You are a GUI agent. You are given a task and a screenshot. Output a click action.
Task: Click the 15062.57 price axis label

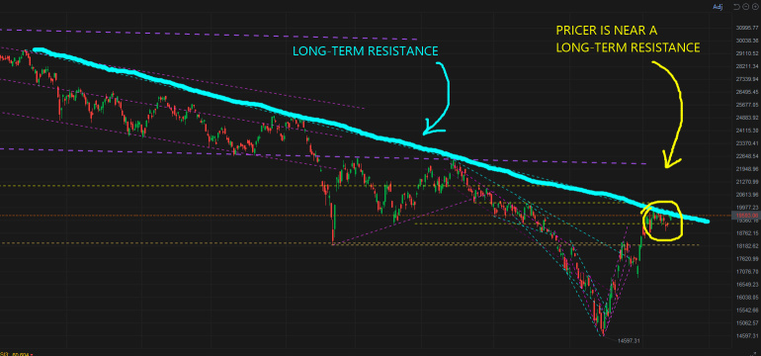coord(747,323)
